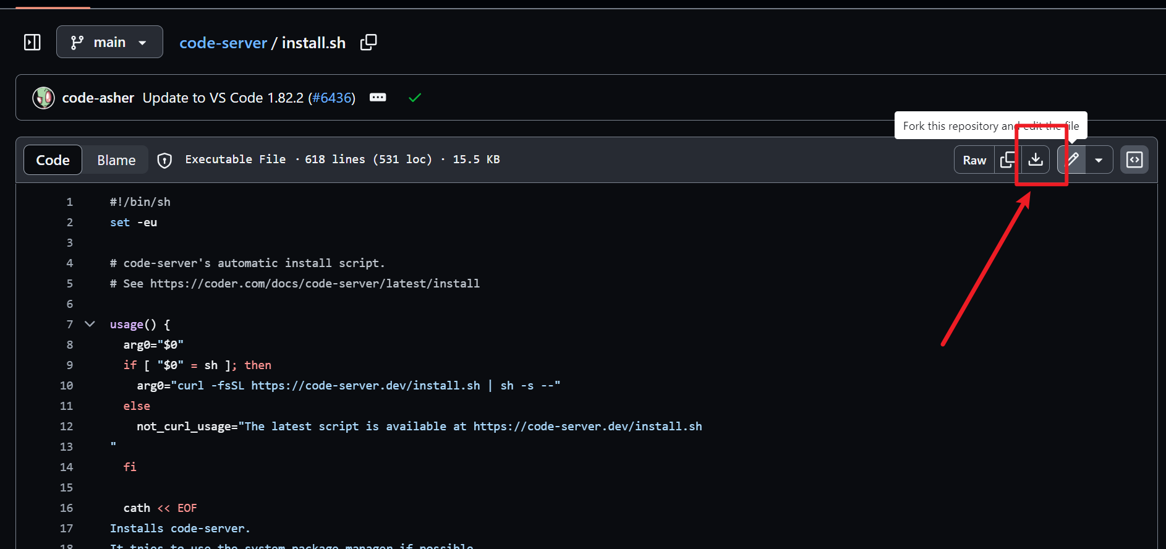Copy file path icon next to install.sh
The image size is (1166, 549).
pos(368,42)
